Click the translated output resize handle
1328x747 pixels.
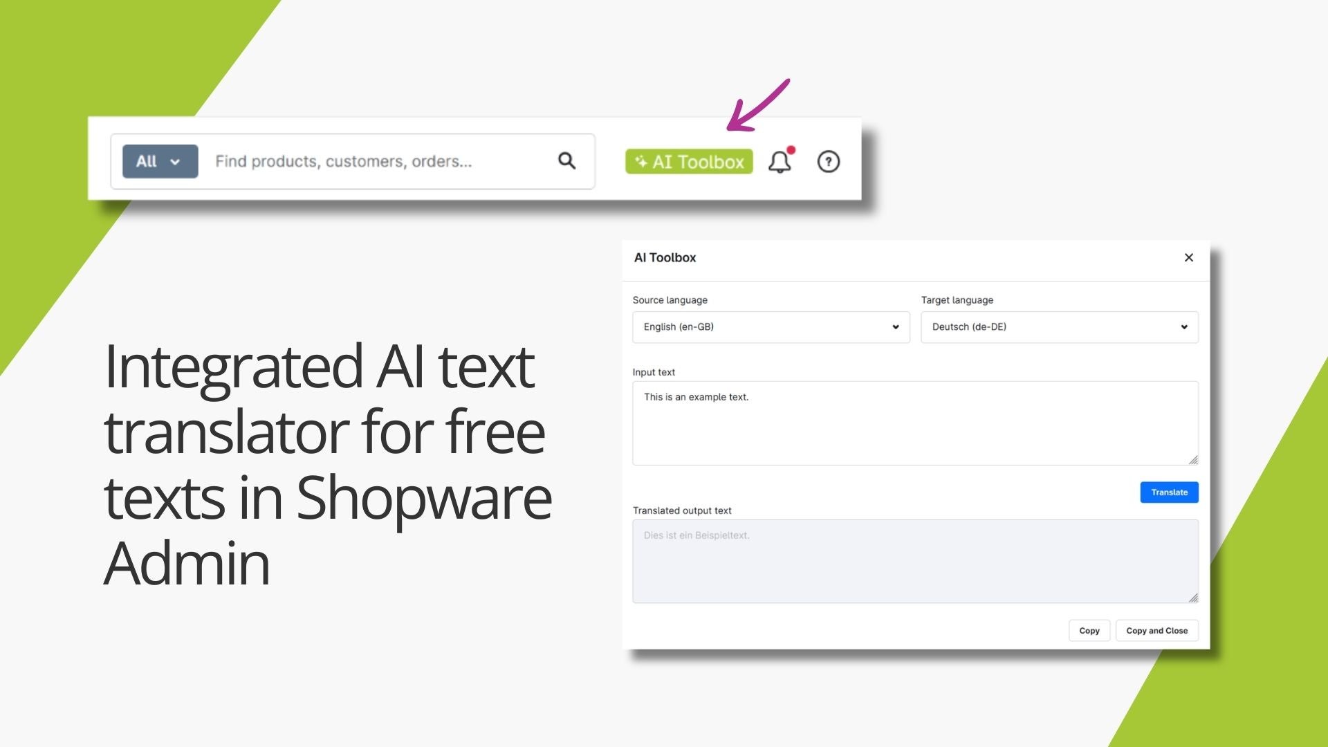[1193, 598]
